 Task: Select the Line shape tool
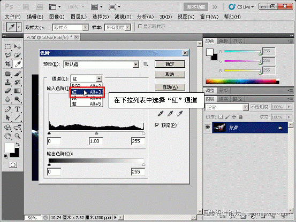[x=17, y=118]
